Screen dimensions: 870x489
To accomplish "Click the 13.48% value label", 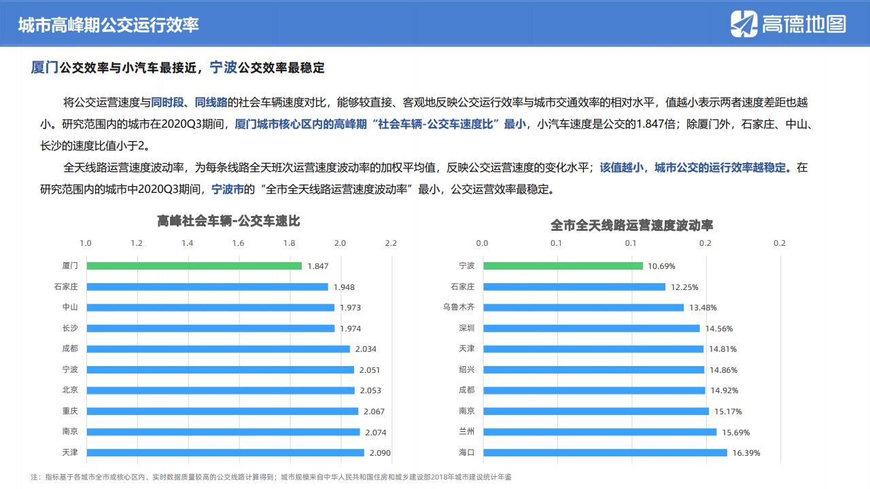I will (703, 308).
